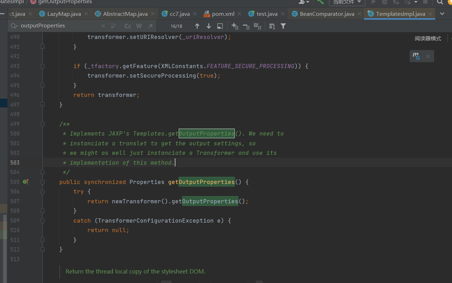Image resolution: width=452 pixels, height=283 pixels.
Task: Collapse the try block fold at line 506
Action: pos(42,192)
